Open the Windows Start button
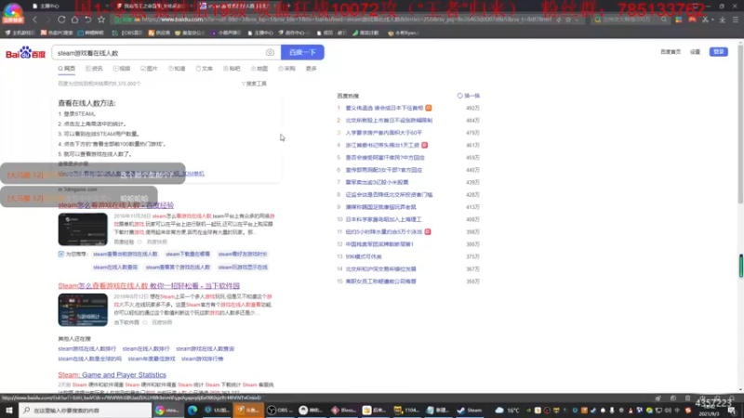 click(9, 410)
